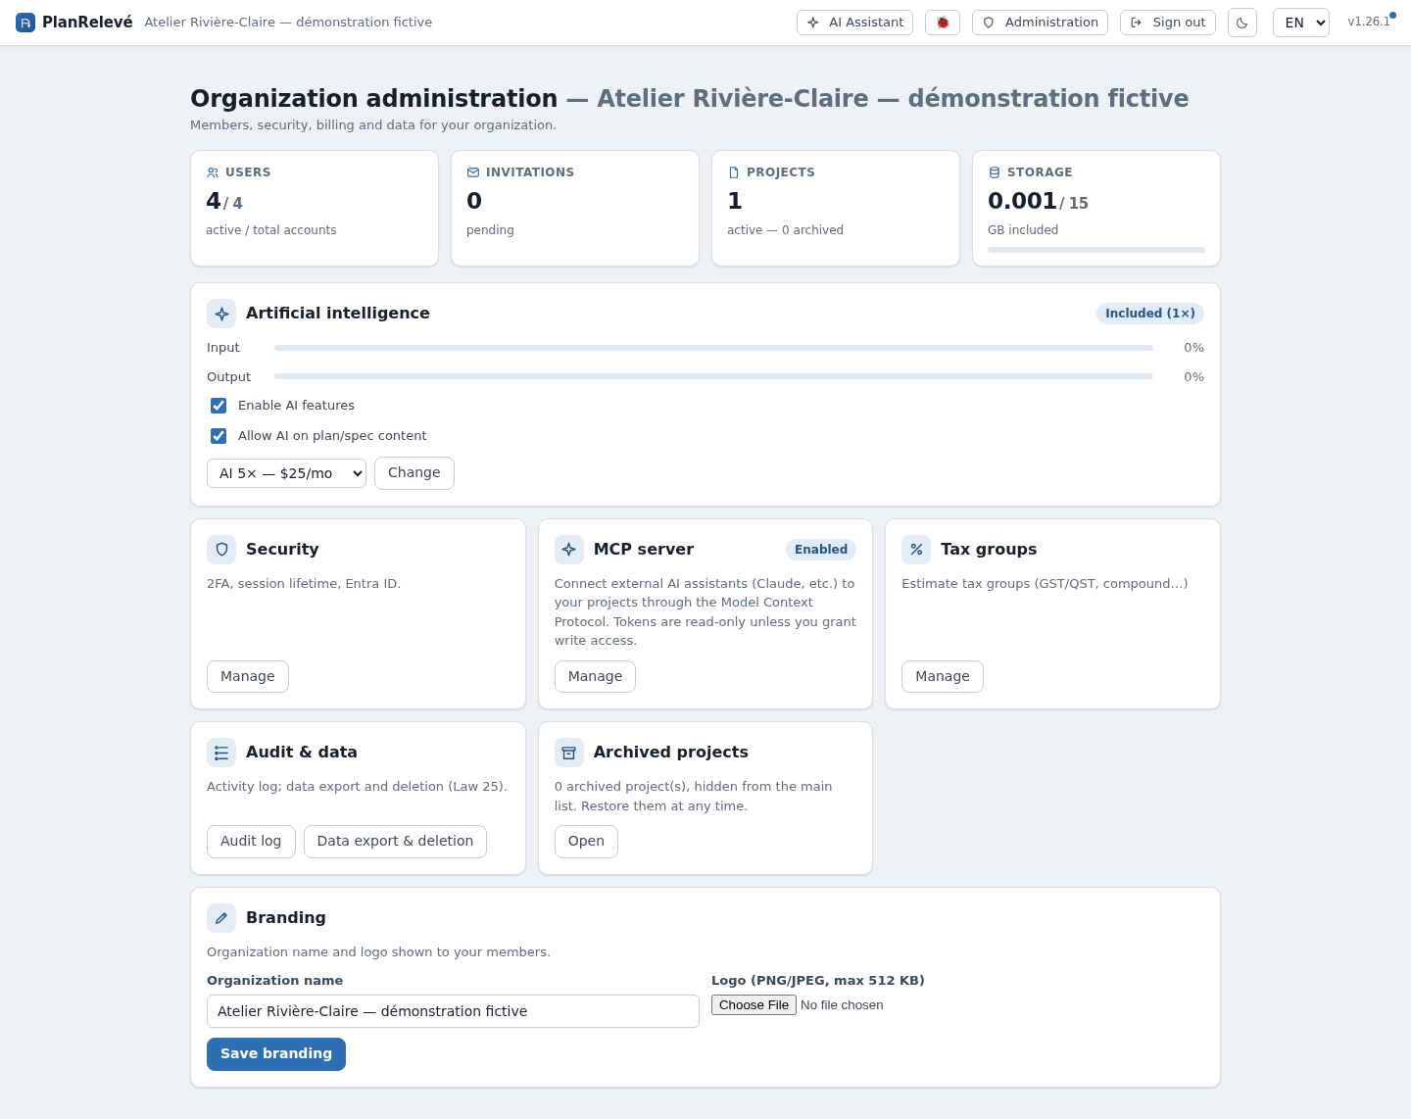This screenshot has height=1119, width=1411.
Task: Open the AI Assistant from top bar
Action: pos(854,23)
